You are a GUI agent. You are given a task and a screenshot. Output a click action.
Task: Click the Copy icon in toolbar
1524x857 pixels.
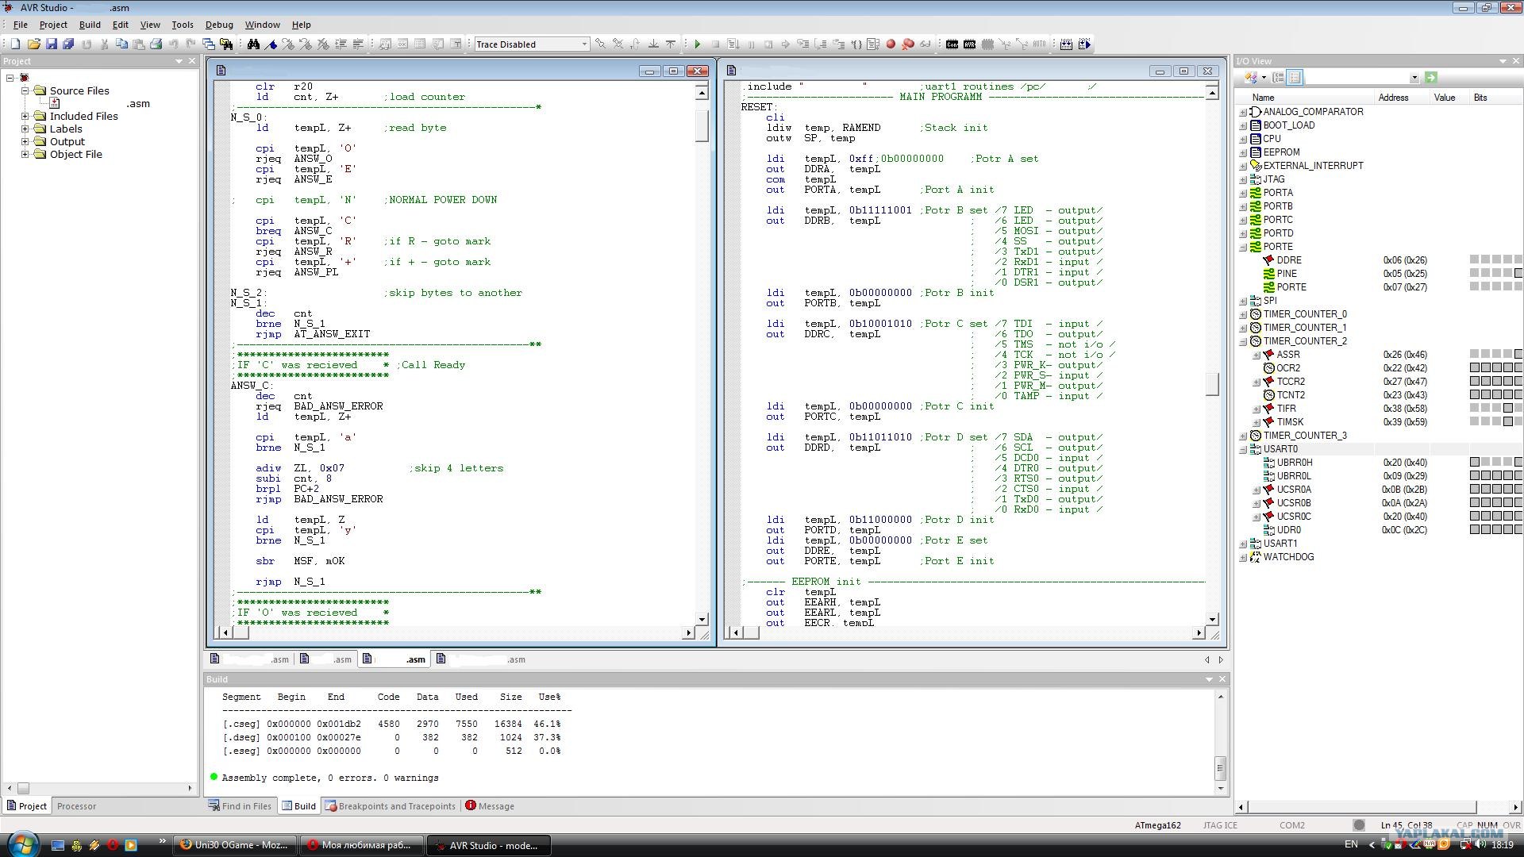(121, 44)
